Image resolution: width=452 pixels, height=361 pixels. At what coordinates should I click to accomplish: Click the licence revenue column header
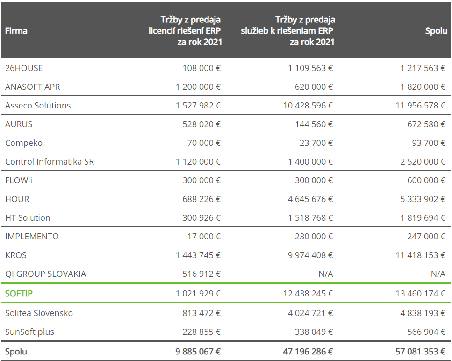pyautogui.click(x=185, y=31)
